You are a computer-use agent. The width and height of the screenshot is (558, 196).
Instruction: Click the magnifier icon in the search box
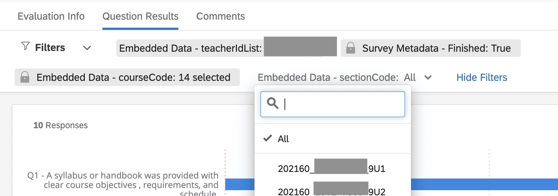pyautogui.click(x=273, y=104)
